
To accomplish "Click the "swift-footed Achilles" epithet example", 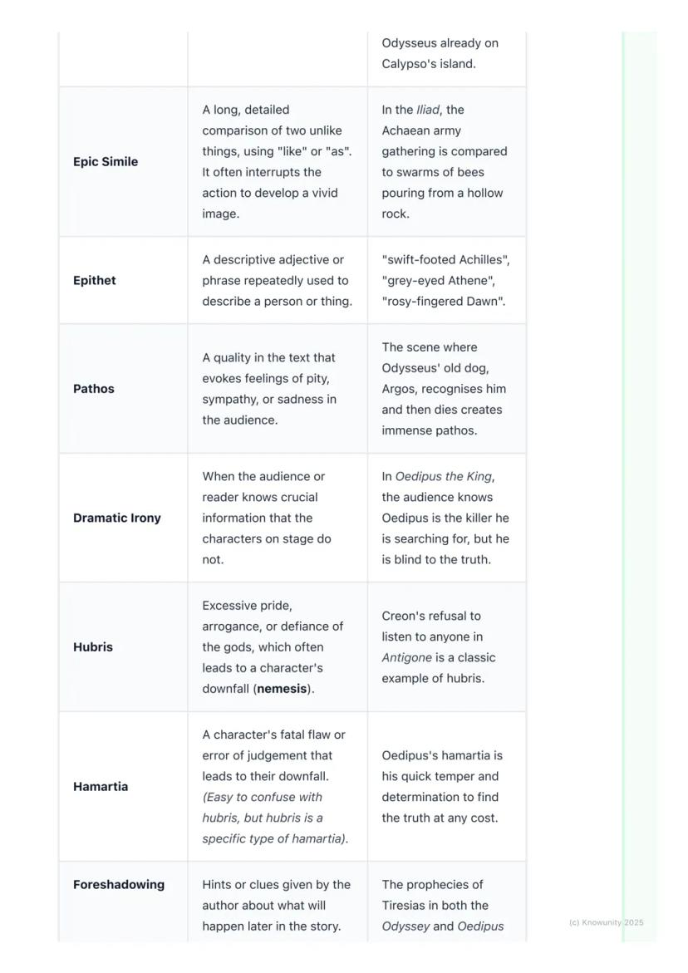I will tap(445, 260).
